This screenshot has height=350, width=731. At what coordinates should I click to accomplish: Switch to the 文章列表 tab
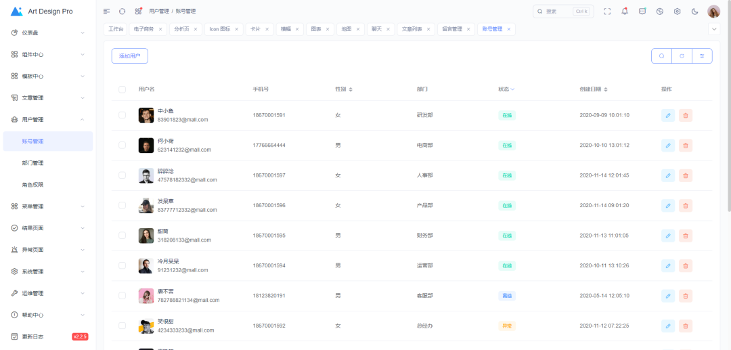pyautogui.click(x=412, y=29)
